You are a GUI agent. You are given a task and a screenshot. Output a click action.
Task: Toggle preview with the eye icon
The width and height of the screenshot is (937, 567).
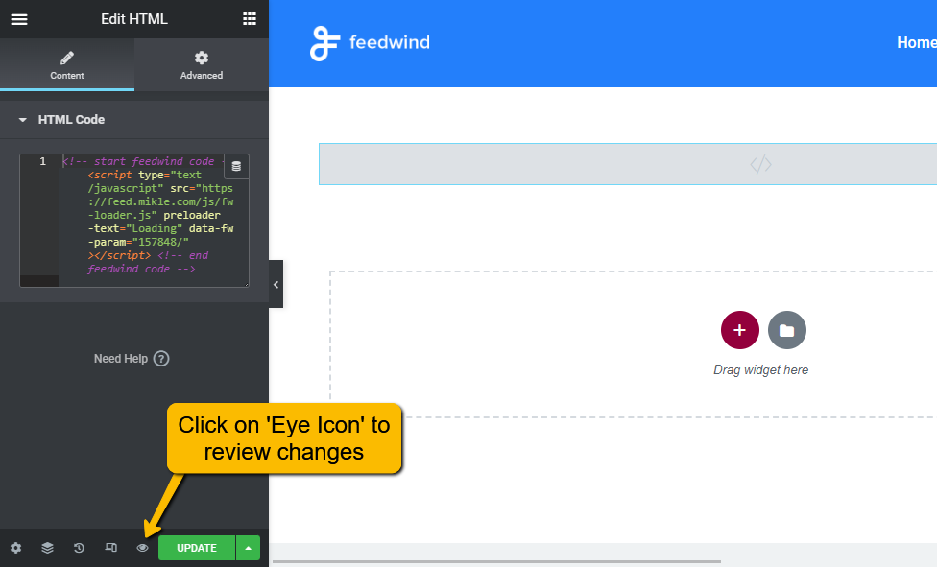click(x=142, y=547)
